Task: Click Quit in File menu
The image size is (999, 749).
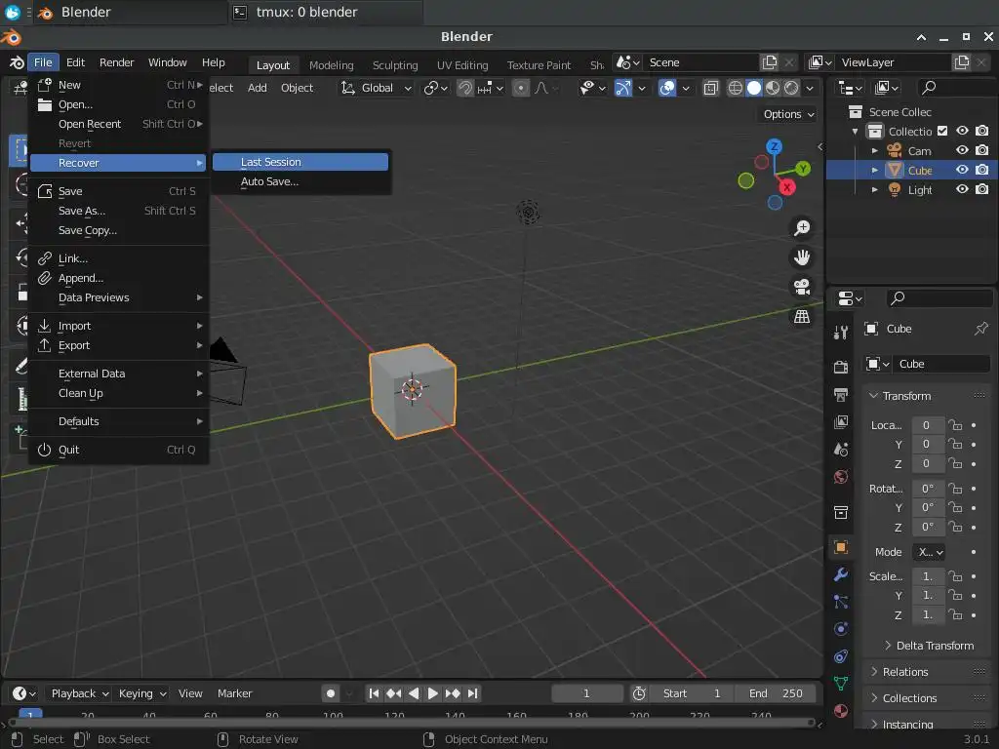Action: pyautogui.click(x=118, y=450)
